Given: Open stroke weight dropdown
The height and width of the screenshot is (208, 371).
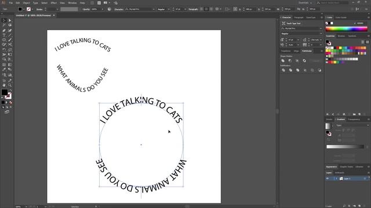Looking at the screenshot, I should pos(57,9).
